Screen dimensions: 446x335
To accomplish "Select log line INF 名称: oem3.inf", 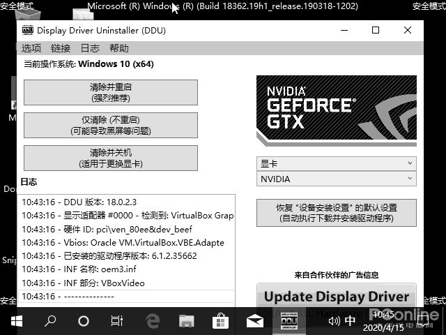I will pos(126,269).
